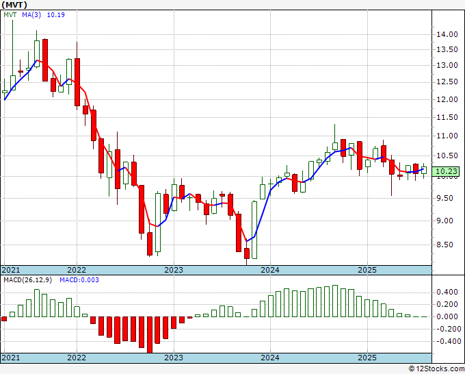Screen dimensions: 465x374
Task: Click 2022 on the price chart timeline
Action: (x=77, y=270)
